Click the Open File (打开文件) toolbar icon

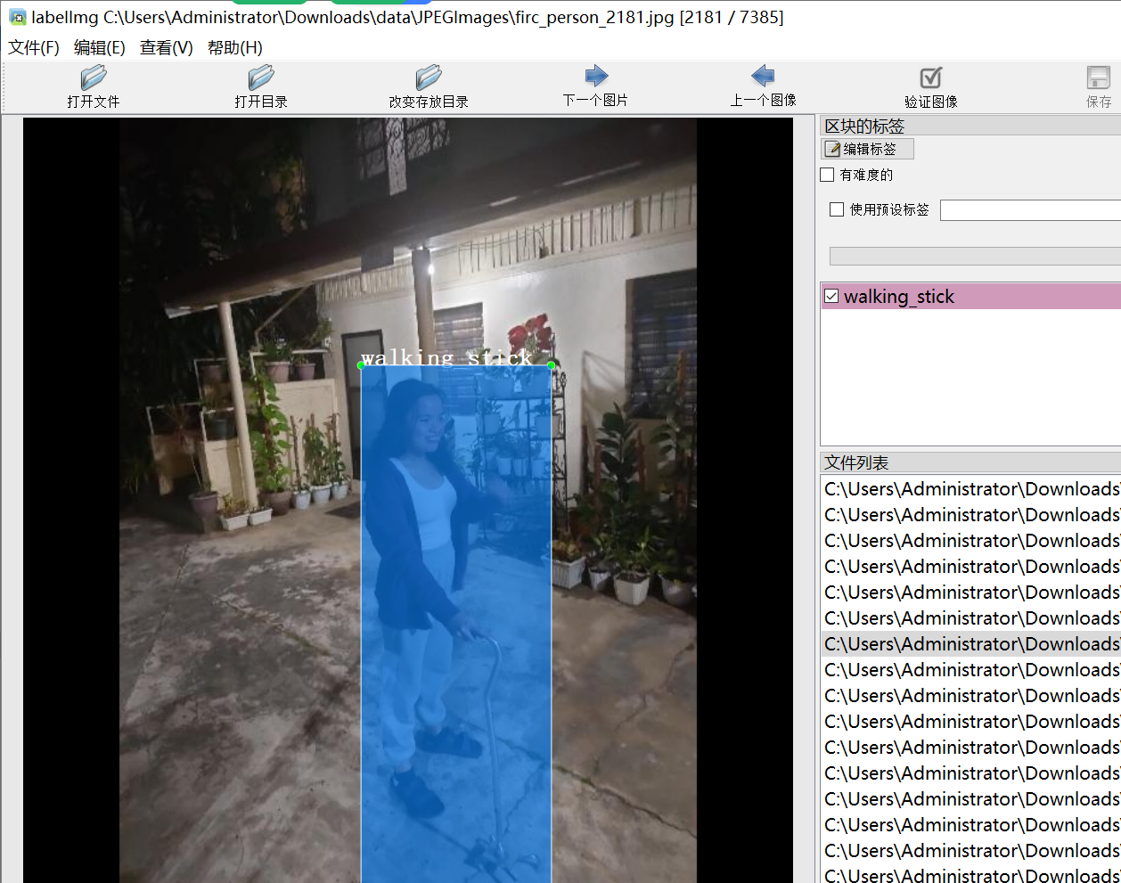tap(93, 78)
